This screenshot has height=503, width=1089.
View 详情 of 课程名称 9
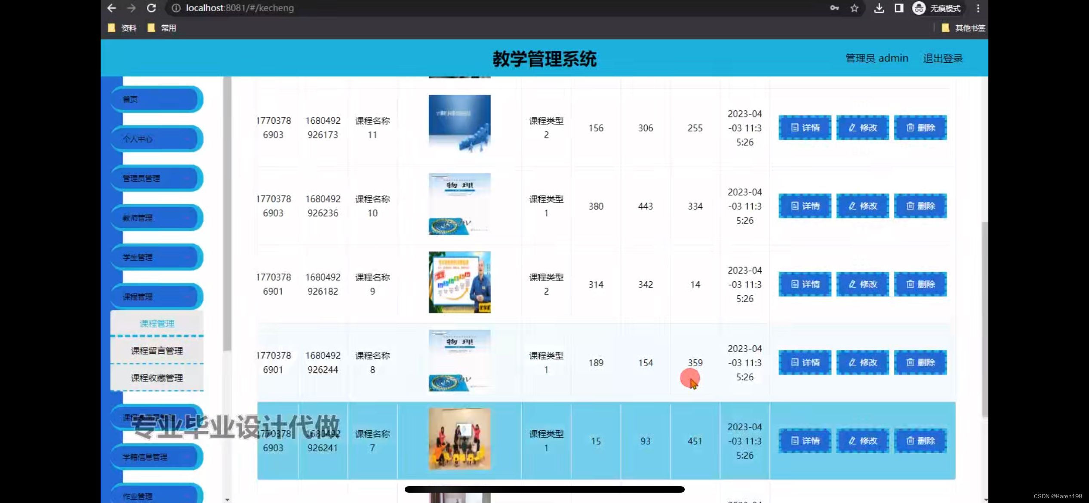pos(805,284)
